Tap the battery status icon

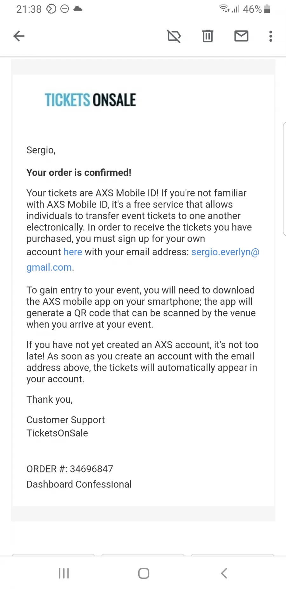coord(267,9)
